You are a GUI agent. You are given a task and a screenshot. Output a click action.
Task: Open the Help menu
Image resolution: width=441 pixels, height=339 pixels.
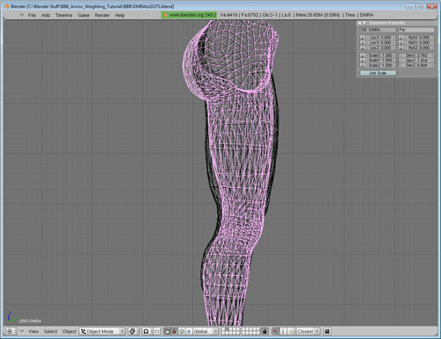coord(119,15)
